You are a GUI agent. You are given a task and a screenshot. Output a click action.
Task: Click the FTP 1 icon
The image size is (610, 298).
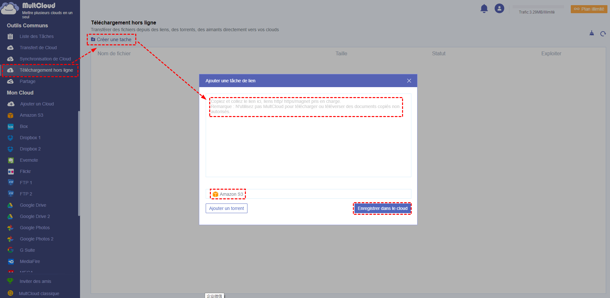[x=11, y=183]
